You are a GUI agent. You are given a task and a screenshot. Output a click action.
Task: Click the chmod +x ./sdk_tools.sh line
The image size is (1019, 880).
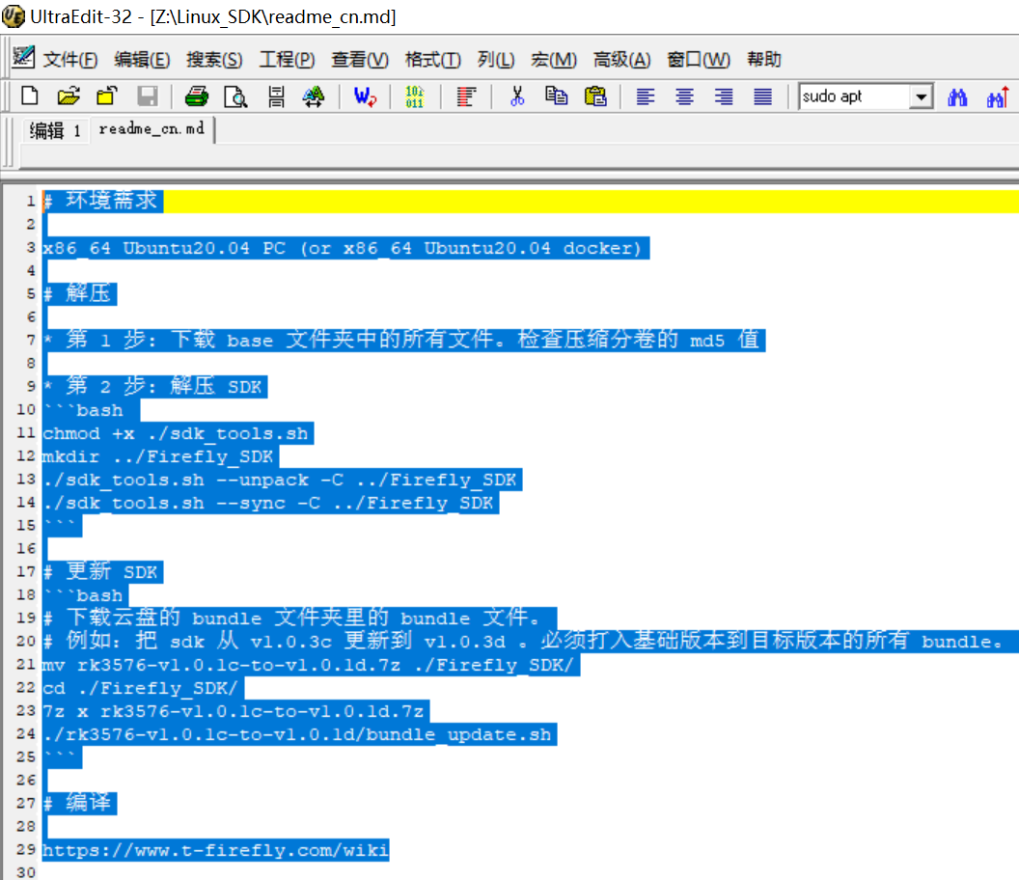click(x=176, y=433)
